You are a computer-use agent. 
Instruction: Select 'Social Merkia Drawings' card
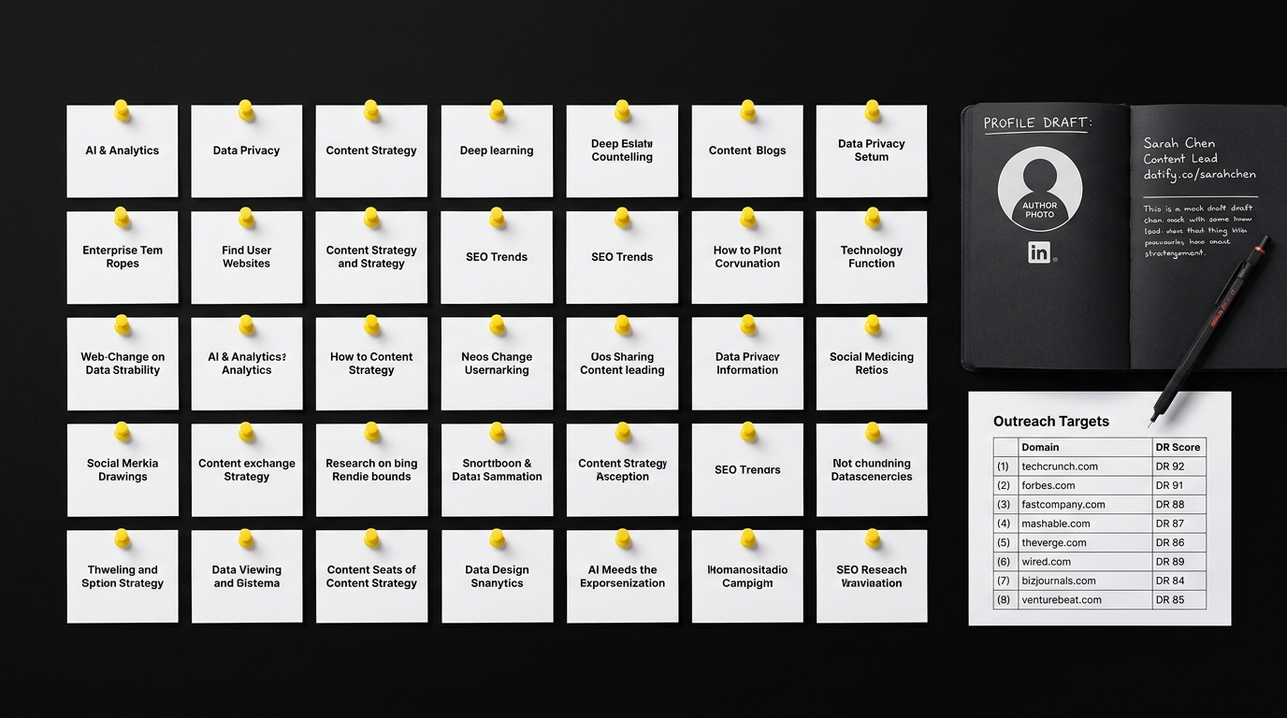click(123, 470)
